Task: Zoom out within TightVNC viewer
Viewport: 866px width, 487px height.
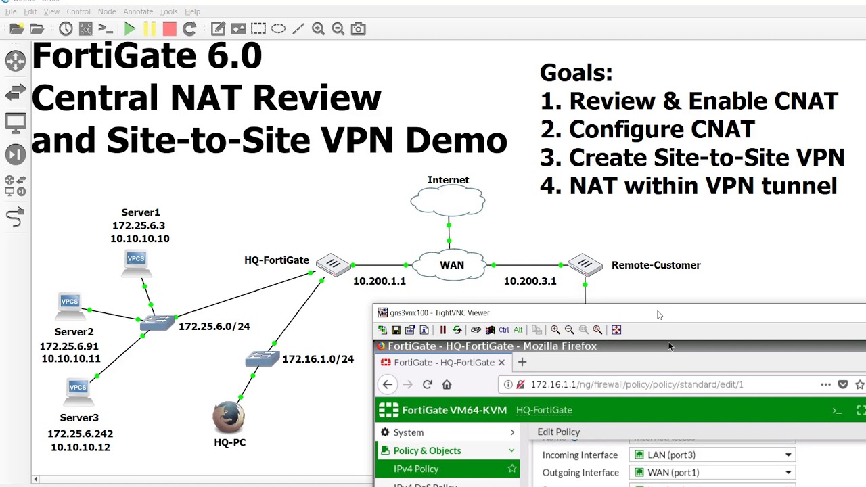Action: pyautogui.click(x=570, y=330)
